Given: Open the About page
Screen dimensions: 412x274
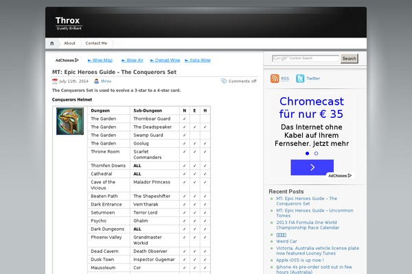Looking at the screenshot, I should pyautogui.click(x=69, y=43).
